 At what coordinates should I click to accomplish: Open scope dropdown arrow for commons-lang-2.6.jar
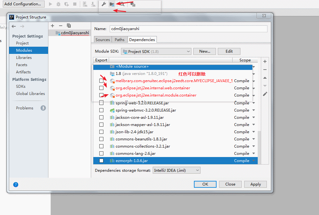[x=254, y=154]
